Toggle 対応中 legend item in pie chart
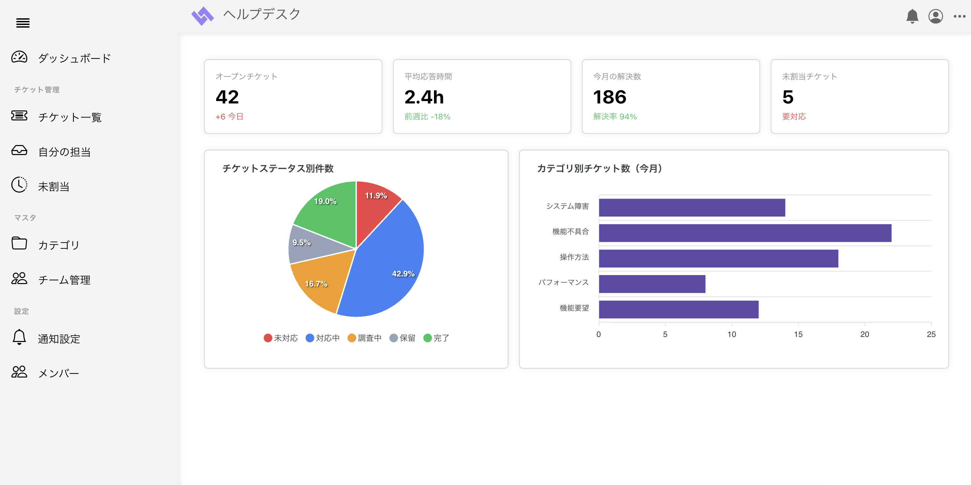Image resolution: width=971 pixels, height=485 pixels. 323,338
